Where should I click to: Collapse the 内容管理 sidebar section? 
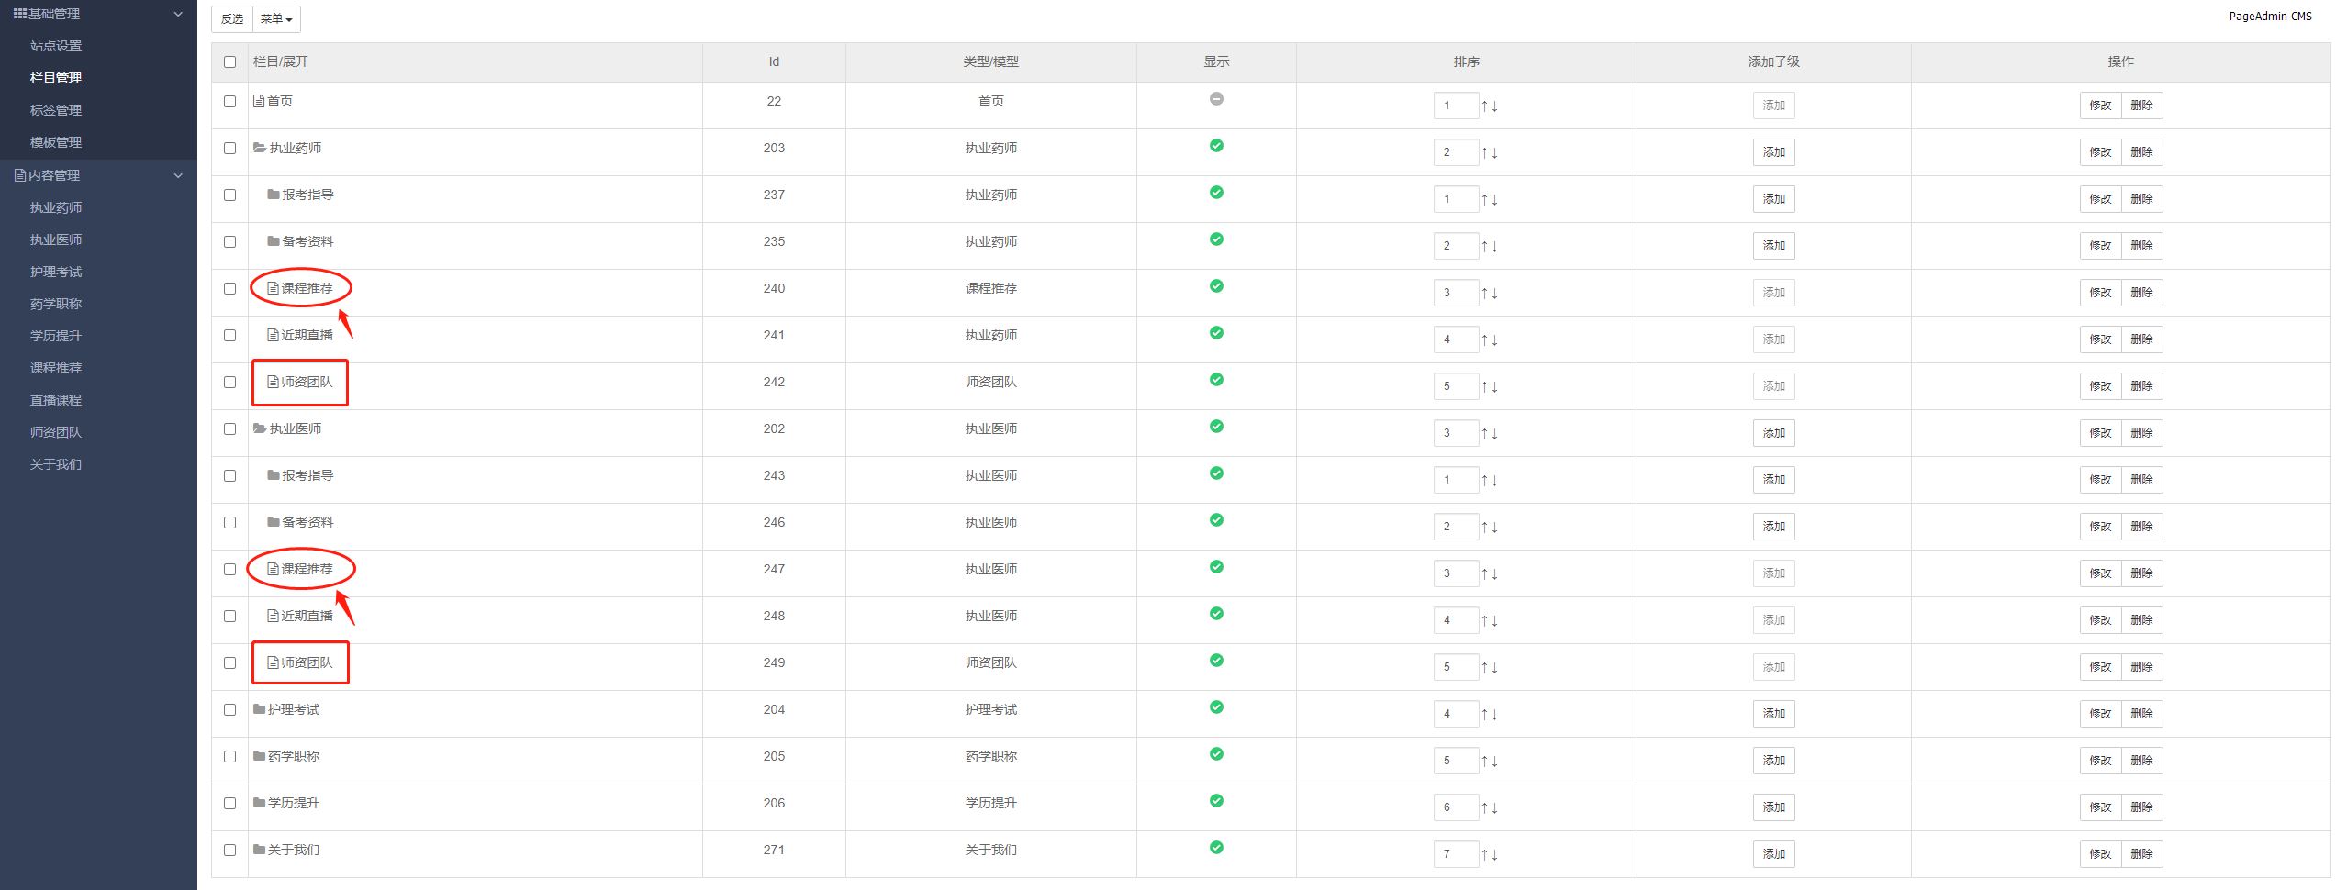pos(178,175)
